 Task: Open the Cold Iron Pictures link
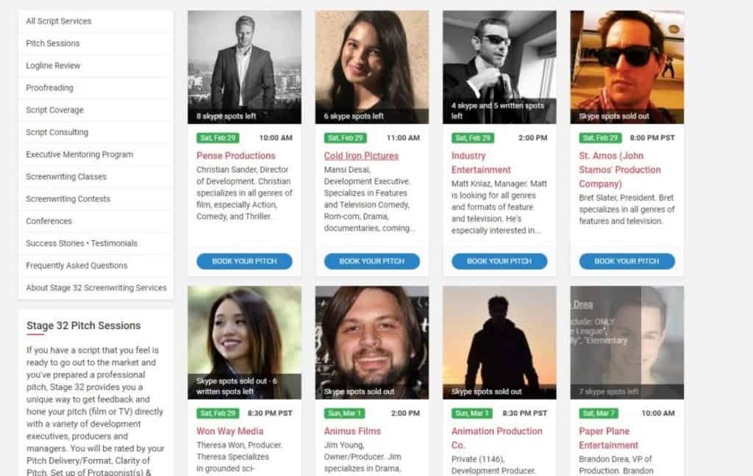[361, 156]
